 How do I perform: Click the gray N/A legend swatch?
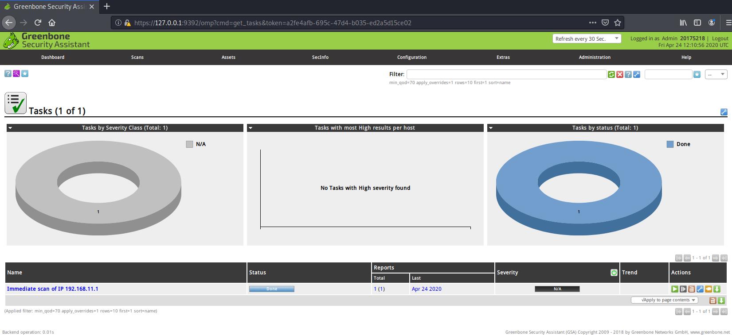[x=190, y=144]
